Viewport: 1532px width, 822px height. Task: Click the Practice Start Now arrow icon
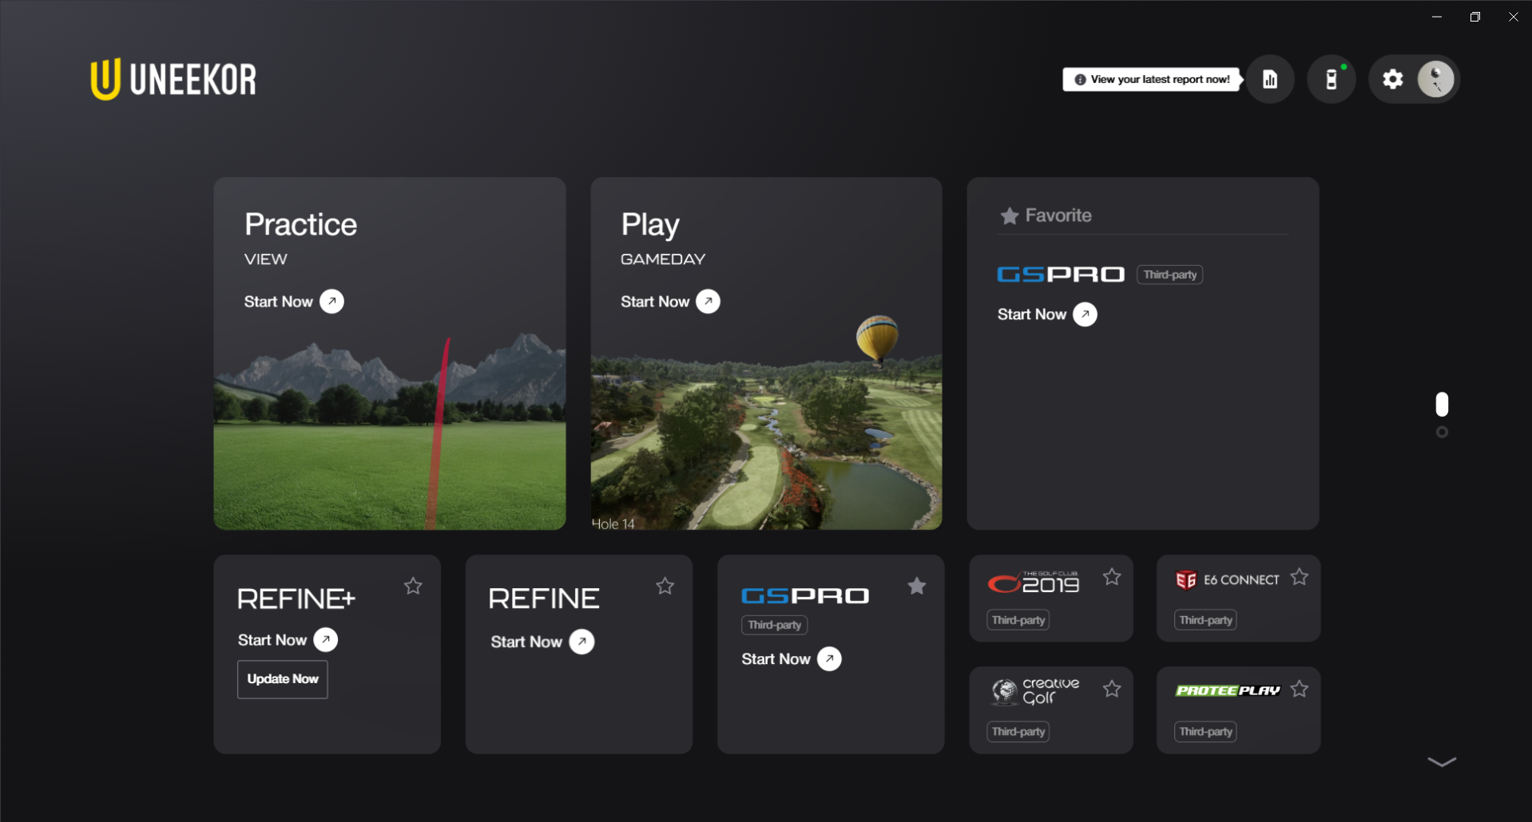pyautogui.click(x=331, y=302)
